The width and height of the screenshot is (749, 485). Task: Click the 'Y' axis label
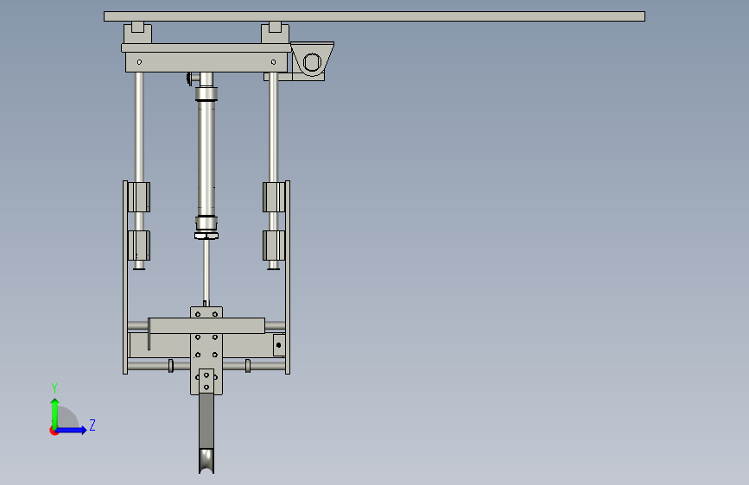pos(54,387)
